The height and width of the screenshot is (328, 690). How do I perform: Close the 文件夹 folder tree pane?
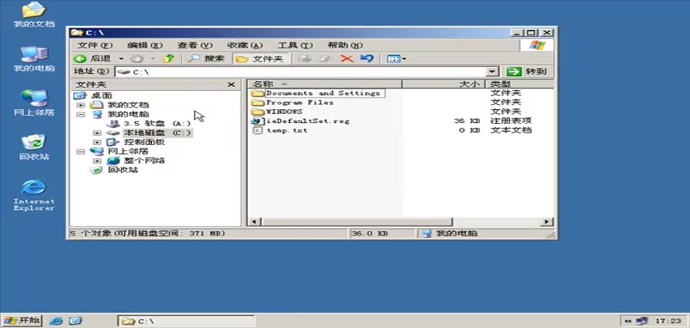(x=232, y=84)
